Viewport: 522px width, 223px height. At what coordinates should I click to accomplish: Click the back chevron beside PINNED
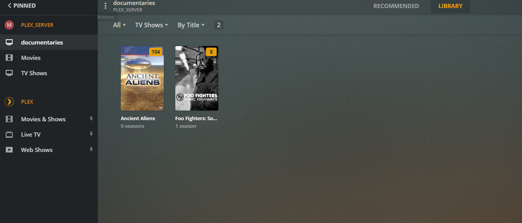tap(9, 6)
